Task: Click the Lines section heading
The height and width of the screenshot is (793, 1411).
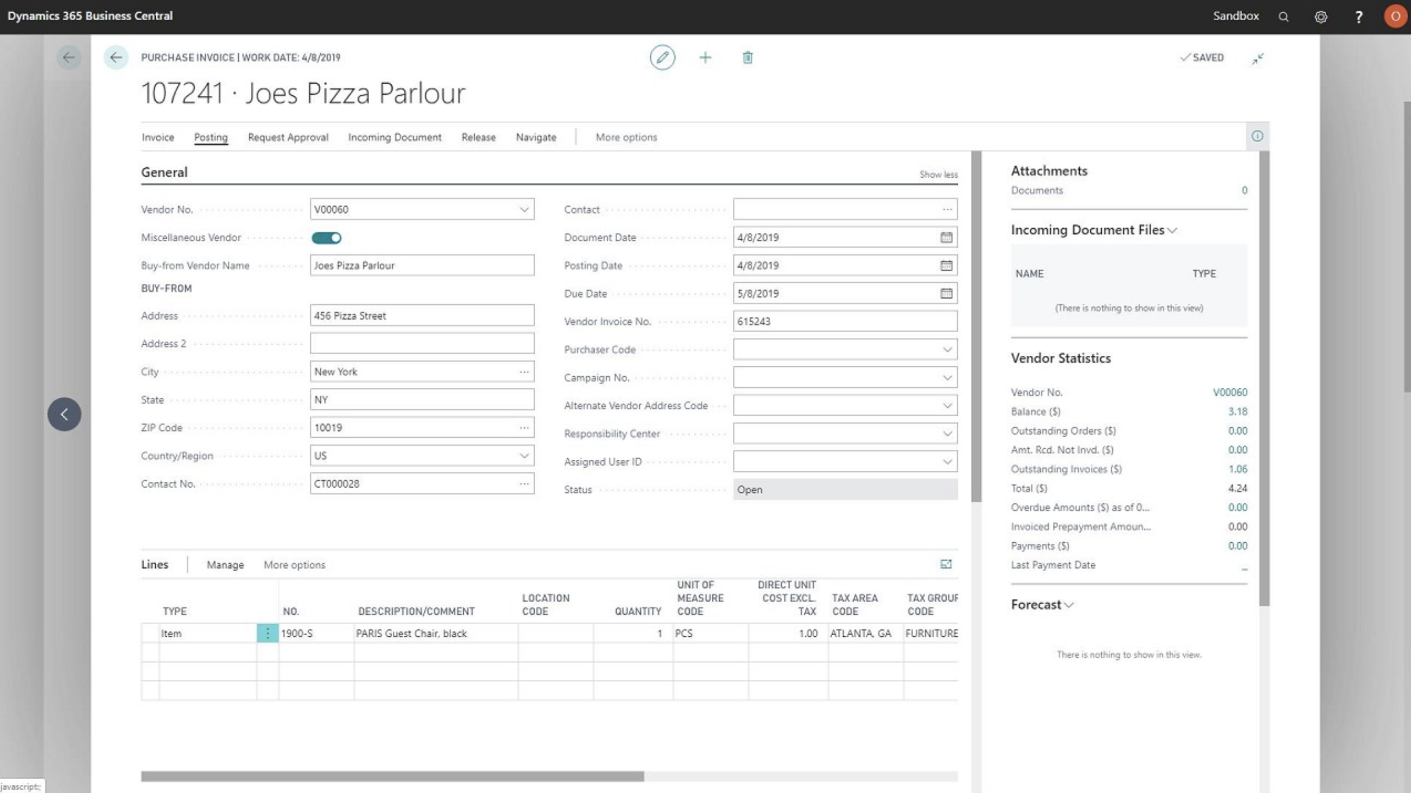Action: pyautogui.click(x=155, y=565)
